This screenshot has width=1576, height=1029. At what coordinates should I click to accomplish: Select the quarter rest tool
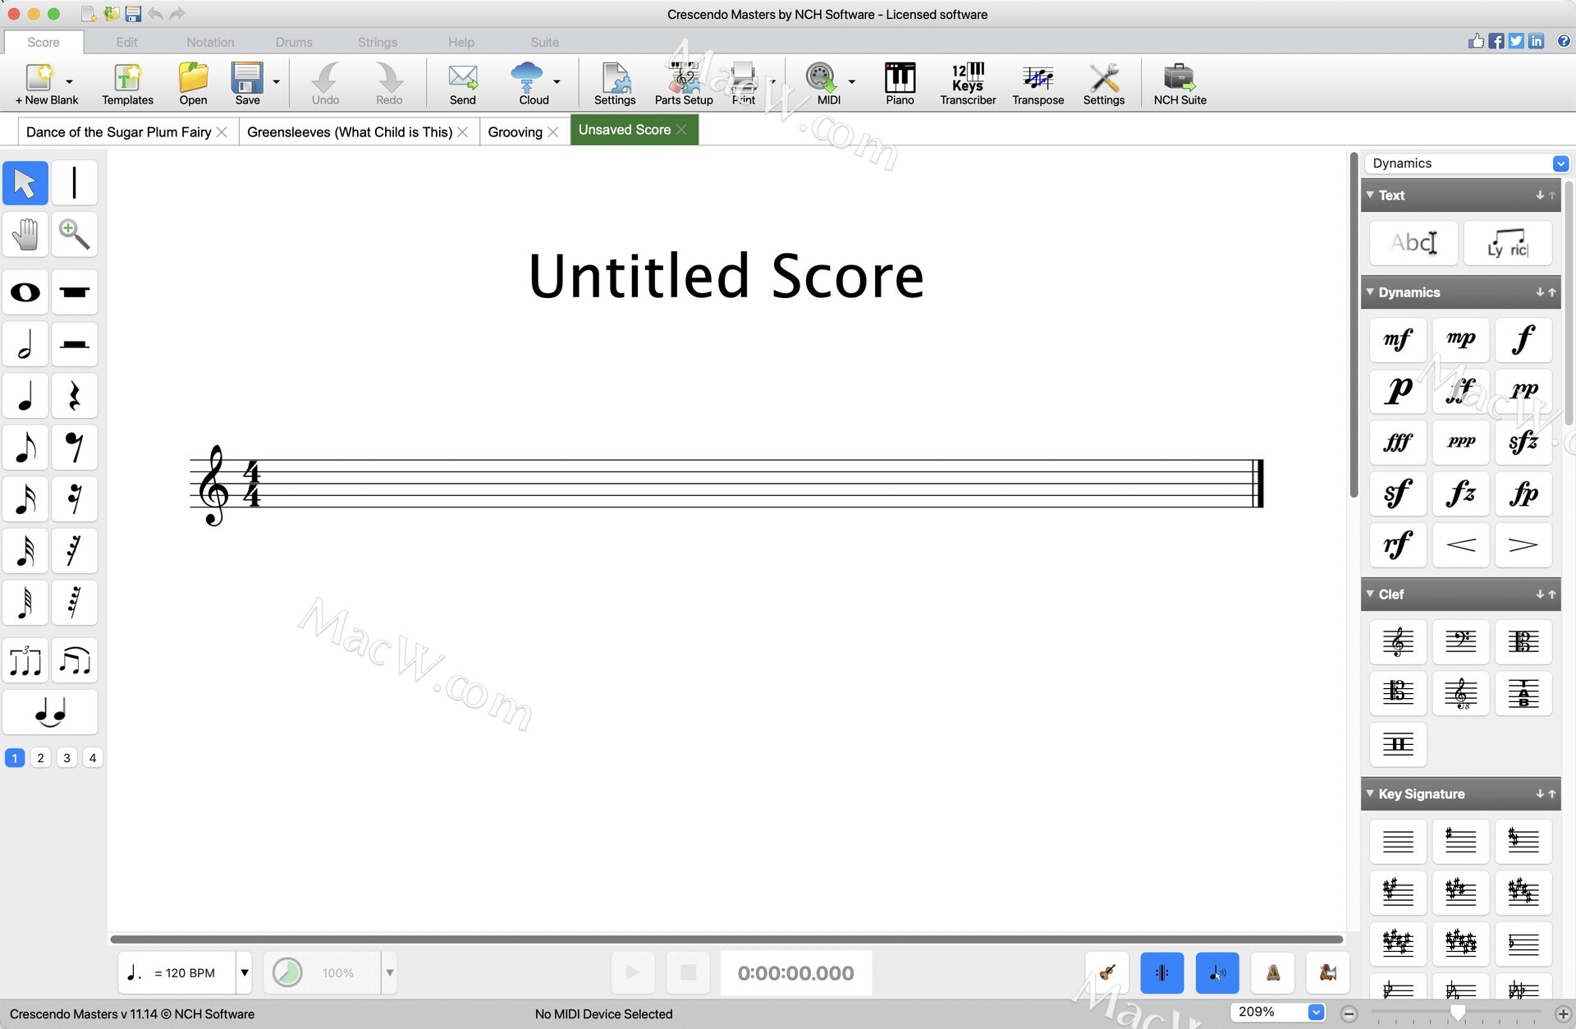tap(75, 396)
